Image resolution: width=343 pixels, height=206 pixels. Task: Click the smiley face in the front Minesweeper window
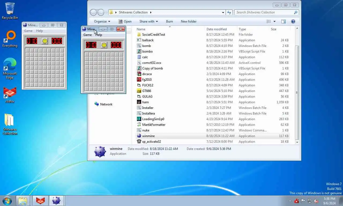[x=104, y=45]
